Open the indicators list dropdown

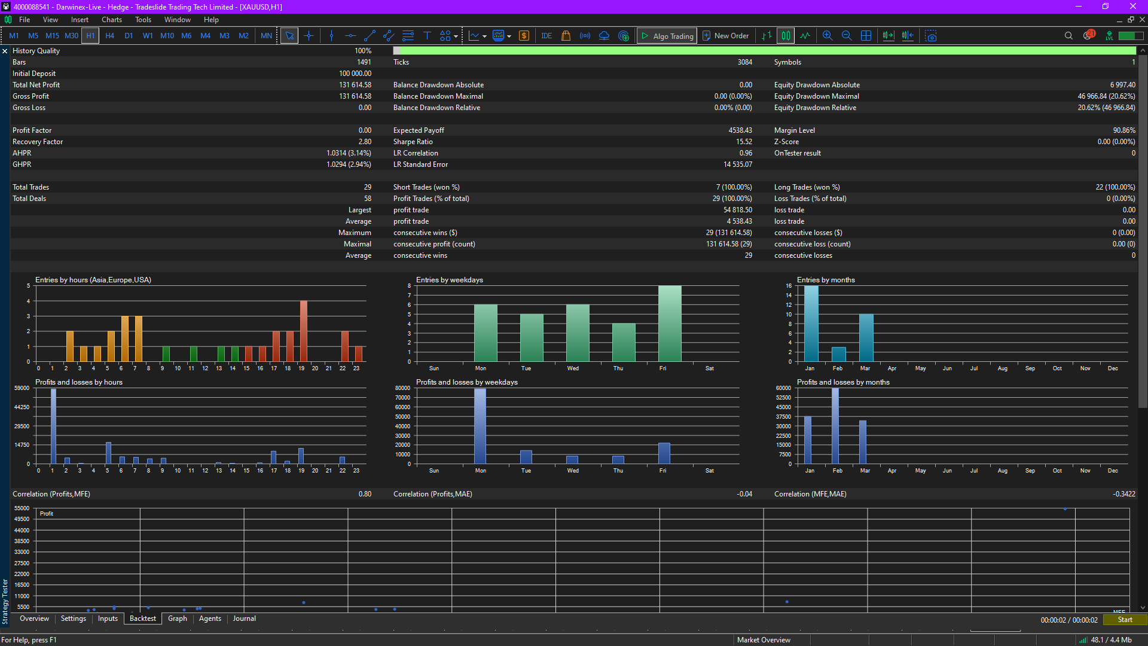[484, 36]
